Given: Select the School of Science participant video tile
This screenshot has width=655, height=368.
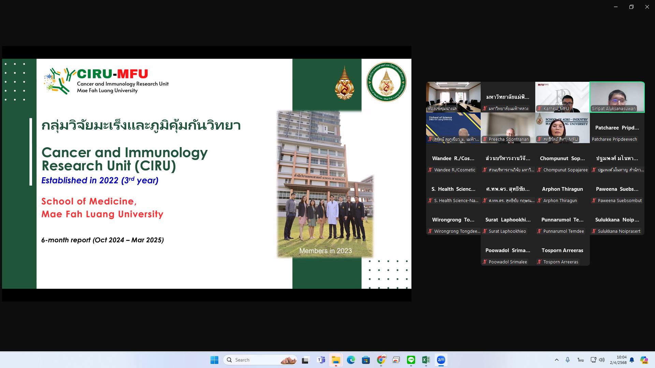Looking at the screenshot, I should pyautogui.click(x=453, y=128).
